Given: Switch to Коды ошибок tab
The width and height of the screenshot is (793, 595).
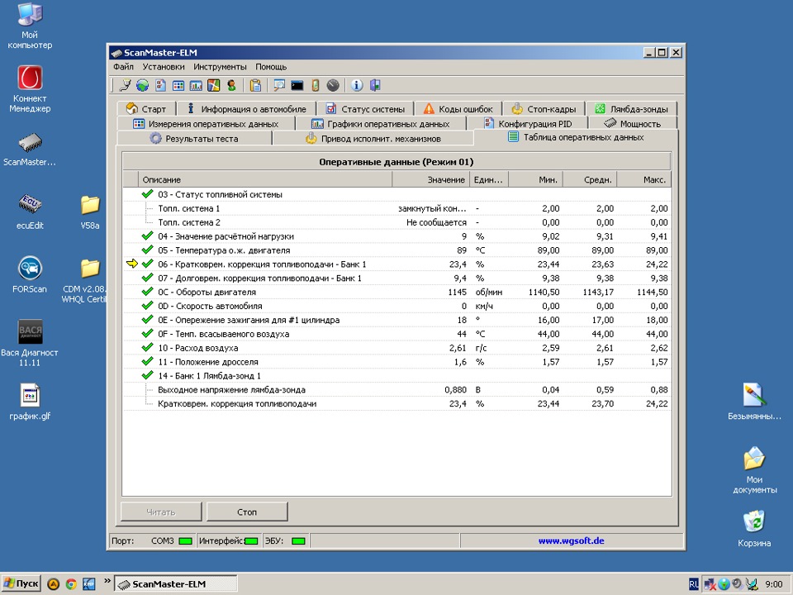Looking at the screenshot, I should click(458, 109).
